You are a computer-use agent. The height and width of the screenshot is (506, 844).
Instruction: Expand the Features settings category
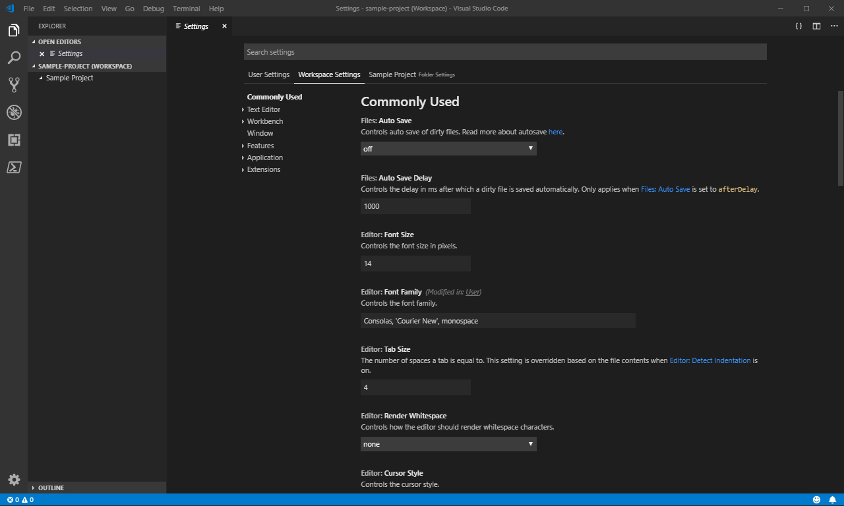pos(243,146)
